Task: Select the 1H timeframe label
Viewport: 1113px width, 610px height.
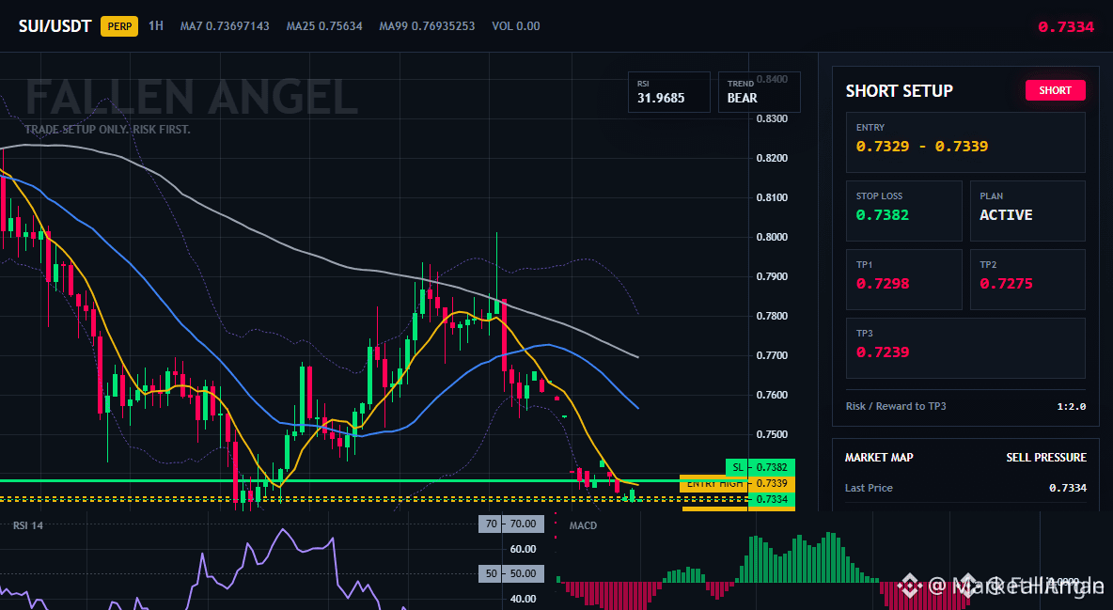Action: coord(155,25)
